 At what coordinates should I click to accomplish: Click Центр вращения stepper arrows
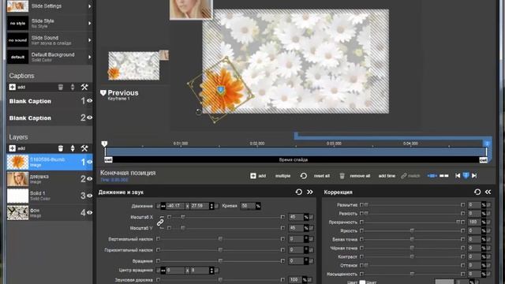click(x=211, y=270)
